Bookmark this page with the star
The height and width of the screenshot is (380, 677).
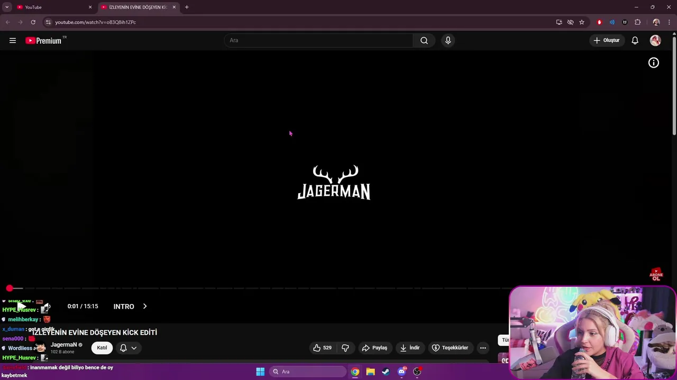582,22
